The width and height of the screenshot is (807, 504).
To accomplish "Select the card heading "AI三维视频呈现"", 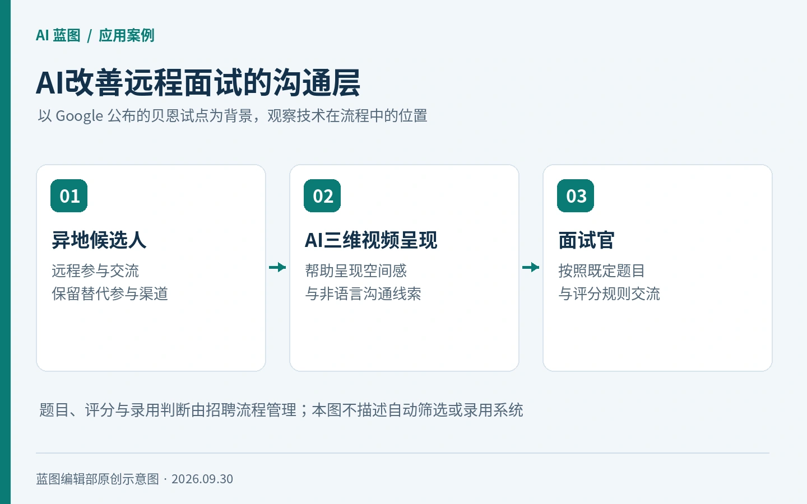I will [x=371, y=240].
